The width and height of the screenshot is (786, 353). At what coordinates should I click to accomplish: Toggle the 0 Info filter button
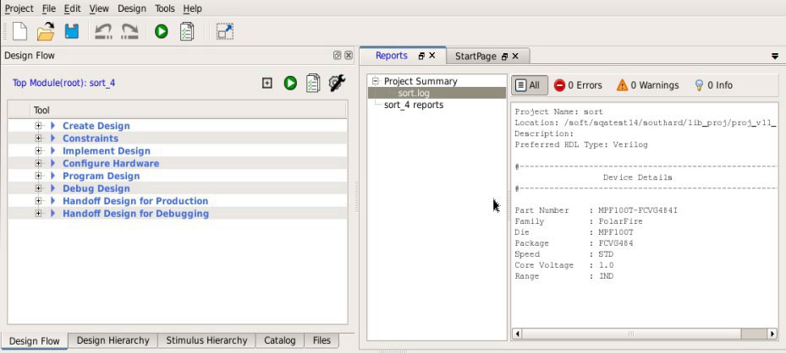[x=712, y=85]
